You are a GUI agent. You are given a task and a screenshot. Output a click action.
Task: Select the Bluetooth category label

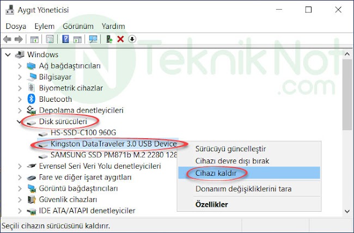coord(56,99)
